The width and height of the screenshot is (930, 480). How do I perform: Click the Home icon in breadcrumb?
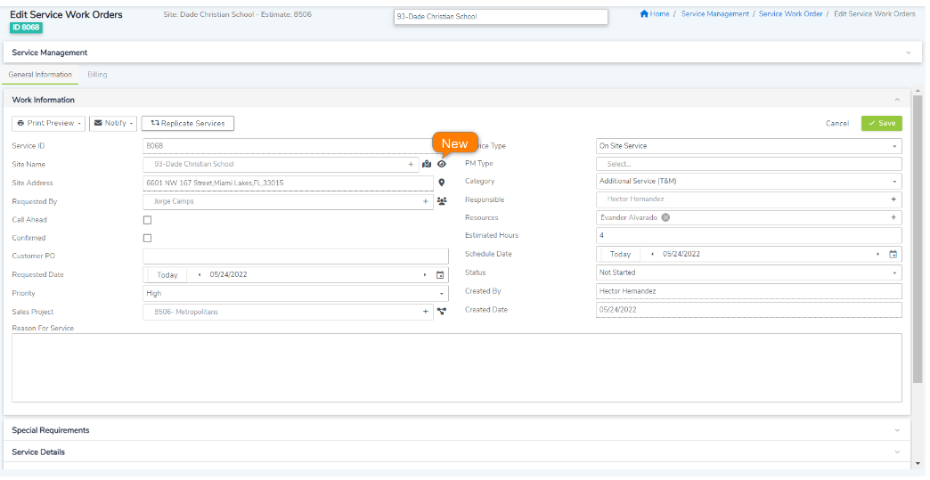644,13
